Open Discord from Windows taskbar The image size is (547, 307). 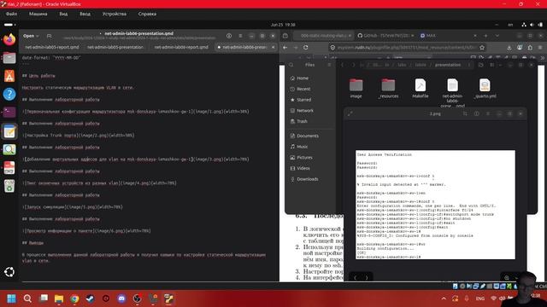(121, 298)
